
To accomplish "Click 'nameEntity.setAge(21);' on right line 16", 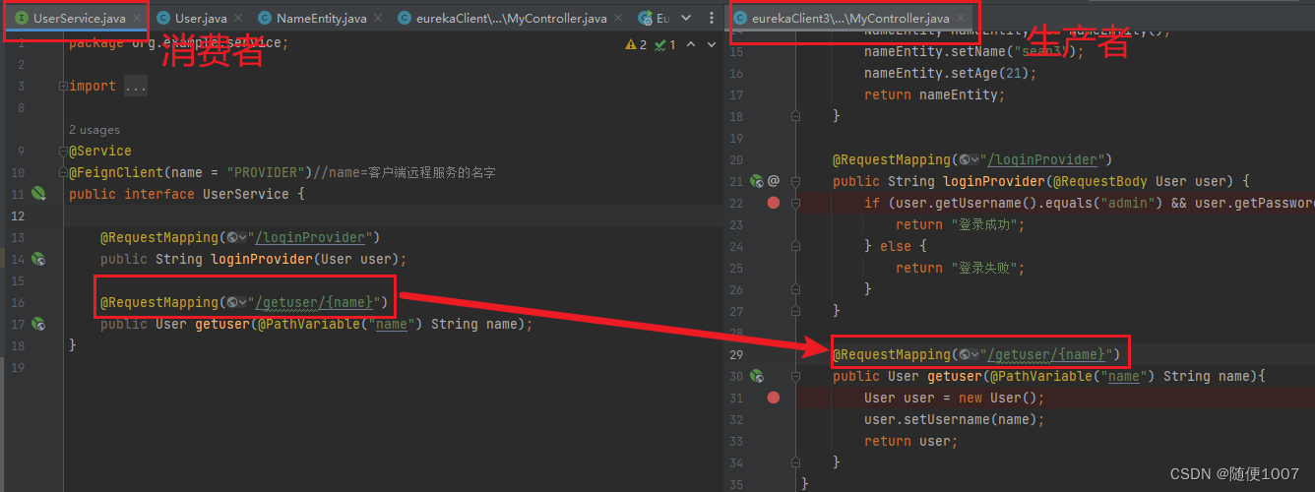I will tap(951, 73).
